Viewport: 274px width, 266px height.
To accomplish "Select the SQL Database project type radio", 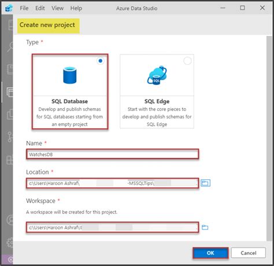I will coord(100,61).
